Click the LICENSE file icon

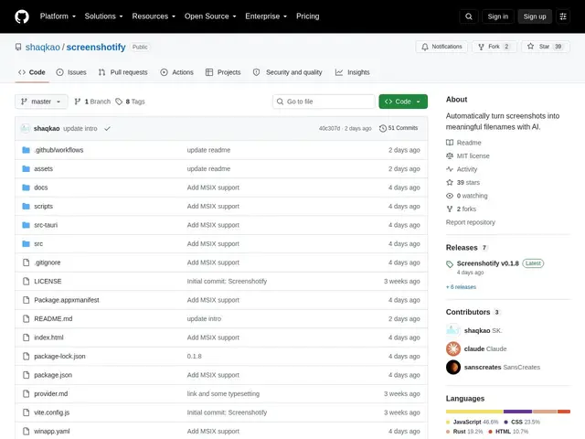coord(26,281)
